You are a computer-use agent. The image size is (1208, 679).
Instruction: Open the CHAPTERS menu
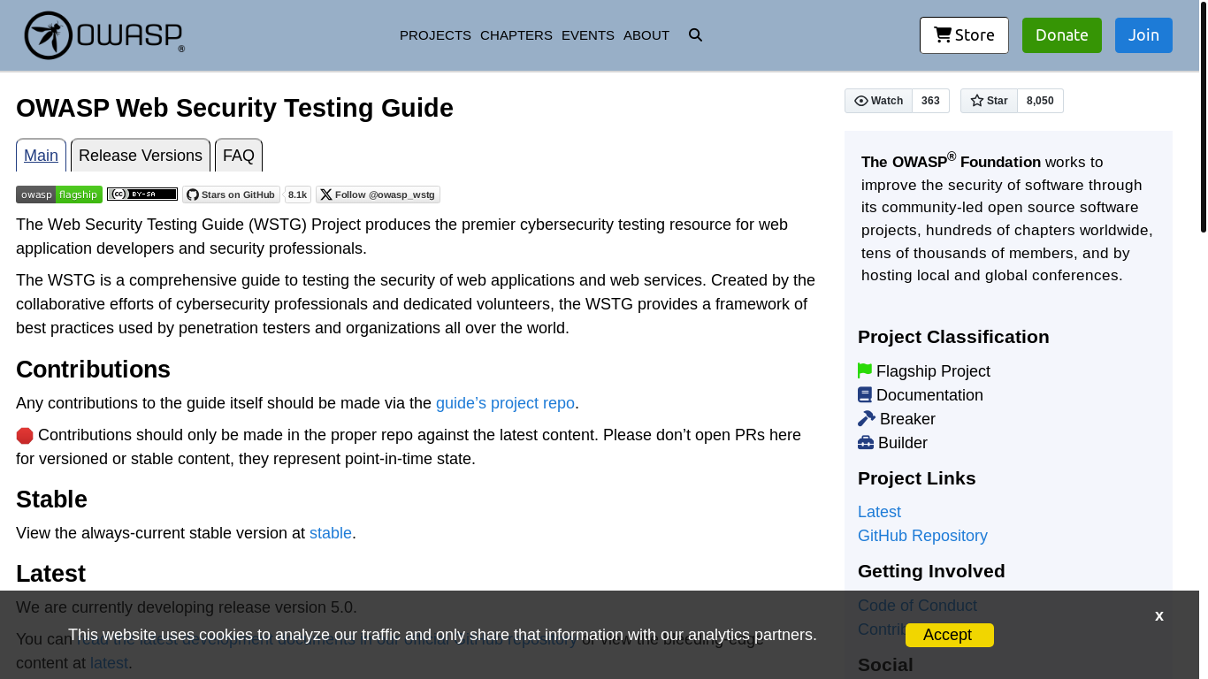click(516, 35)
